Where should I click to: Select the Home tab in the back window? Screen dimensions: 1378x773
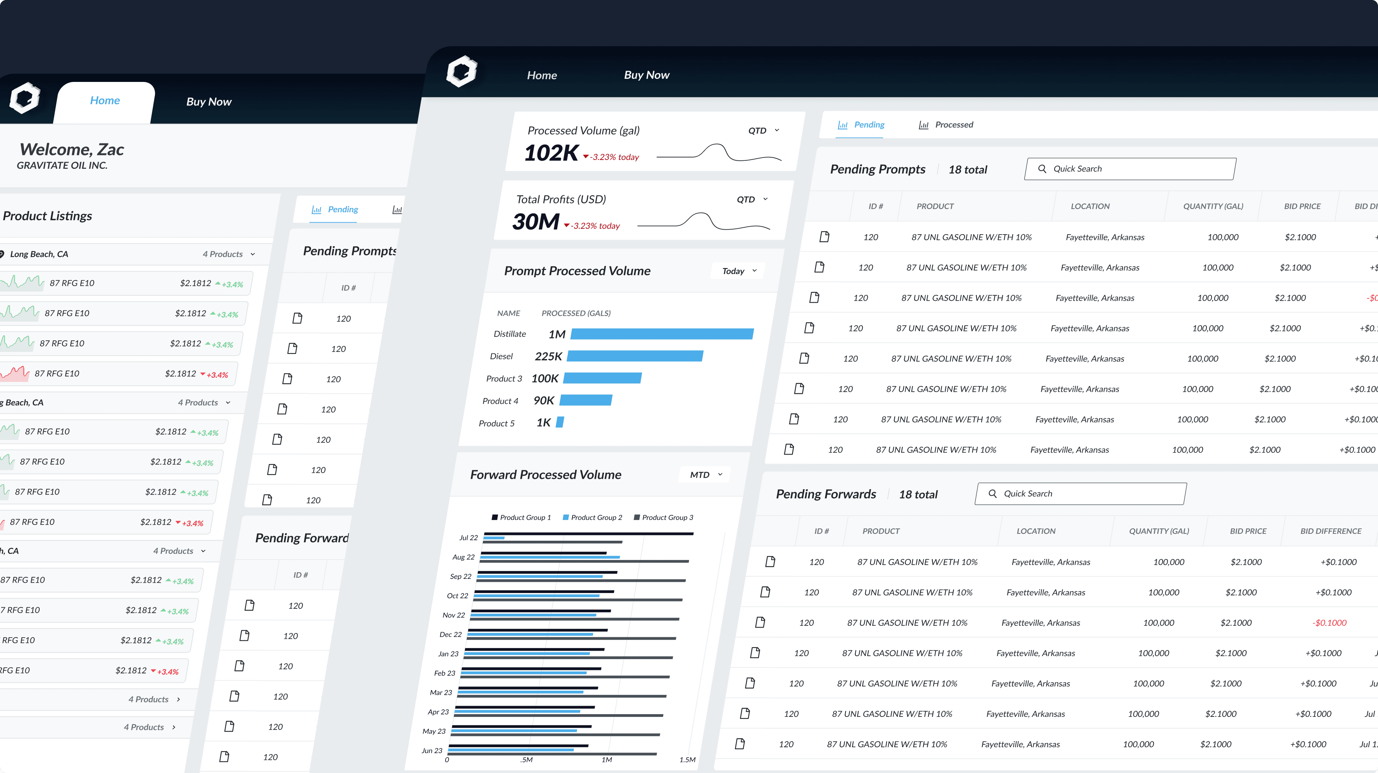(105, 101)
